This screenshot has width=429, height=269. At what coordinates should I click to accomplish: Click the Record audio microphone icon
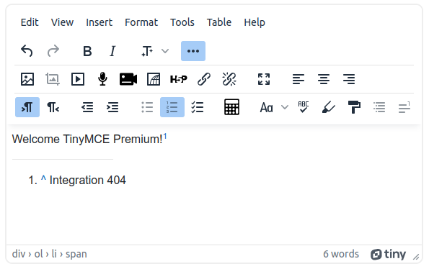[x=102, y=79]
